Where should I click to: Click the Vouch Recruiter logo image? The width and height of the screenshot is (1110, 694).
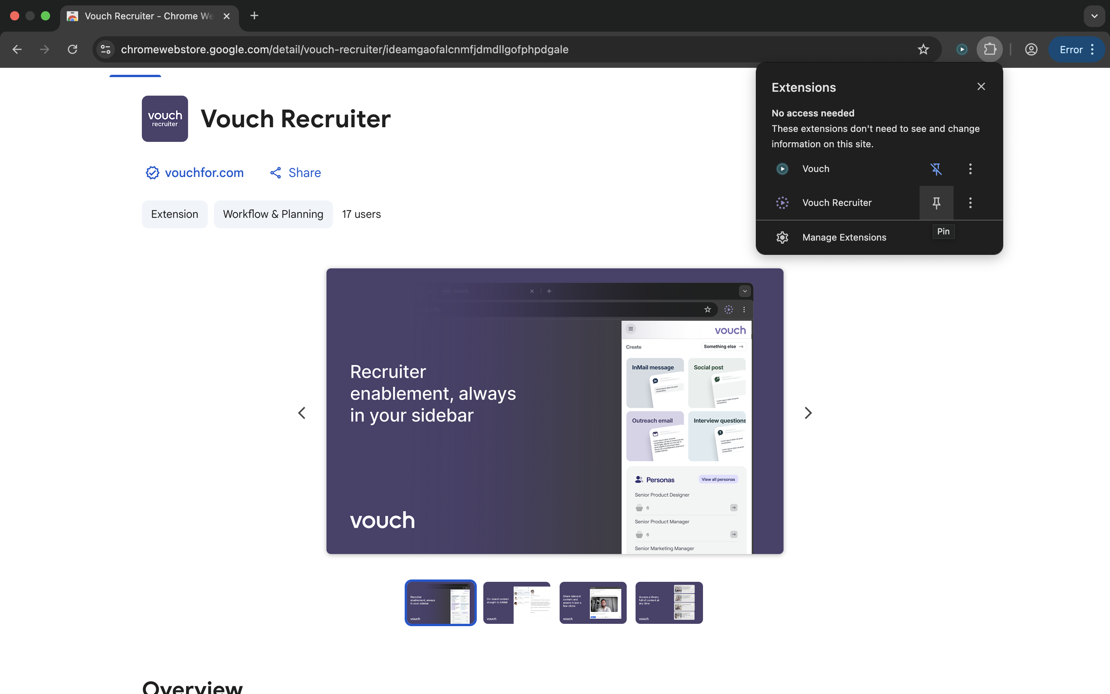click(165, 119)
